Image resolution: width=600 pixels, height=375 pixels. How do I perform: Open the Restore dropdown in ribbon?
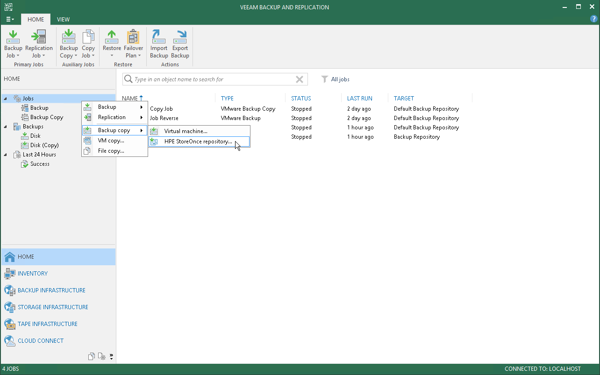click(x=112, y=44)
